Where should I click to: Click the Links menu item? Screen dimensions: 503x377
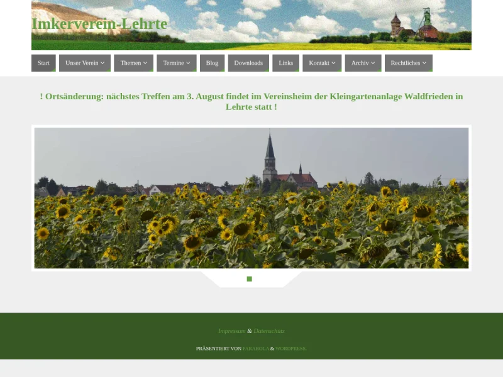point(285,63)
